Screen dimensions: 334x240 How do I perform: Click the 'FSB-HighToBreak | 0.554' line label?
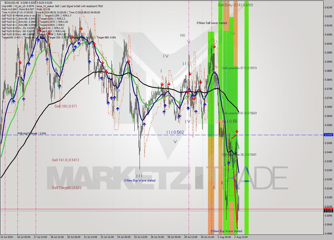click(x=32, y=134)
